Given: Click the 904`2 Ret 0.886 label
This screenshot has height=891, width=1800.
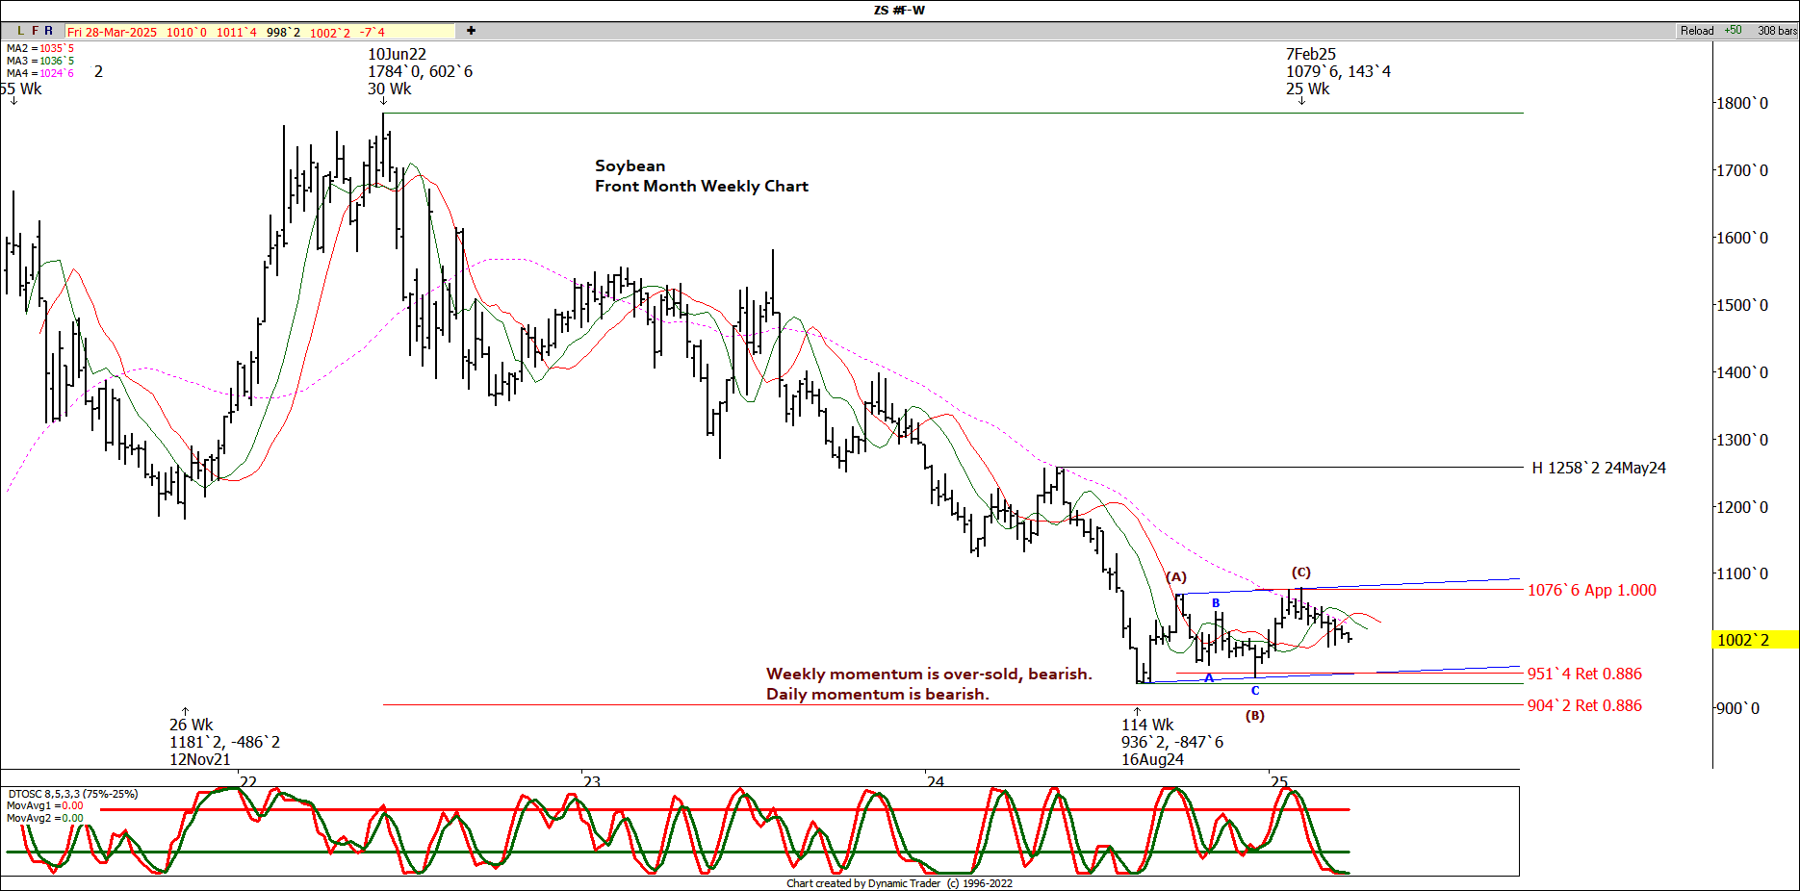Looking at the screenshot, I should (x=1584, y=705).
